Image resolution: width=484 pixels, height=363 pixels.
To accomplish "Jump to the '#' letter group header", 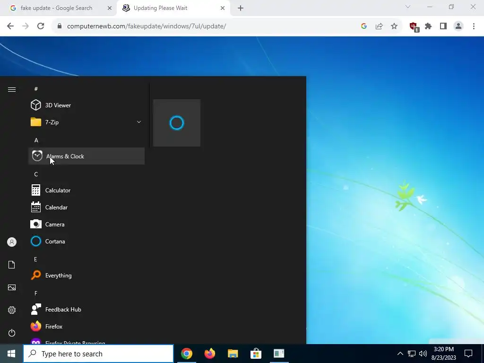I will tap(36, 89).
